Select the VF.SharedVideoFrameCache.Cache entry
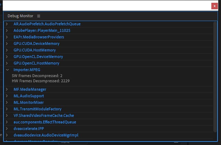 click(44, 115)
